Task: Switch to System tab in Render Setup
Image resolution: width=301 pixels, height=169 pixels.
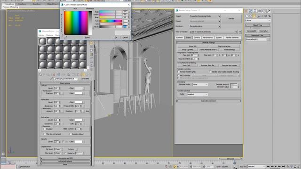Action: (x=219, y=38)
